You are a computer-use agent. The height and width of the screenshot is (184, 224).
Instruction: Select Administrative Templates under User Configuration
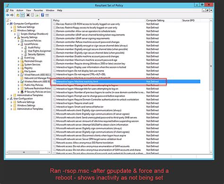30,109
